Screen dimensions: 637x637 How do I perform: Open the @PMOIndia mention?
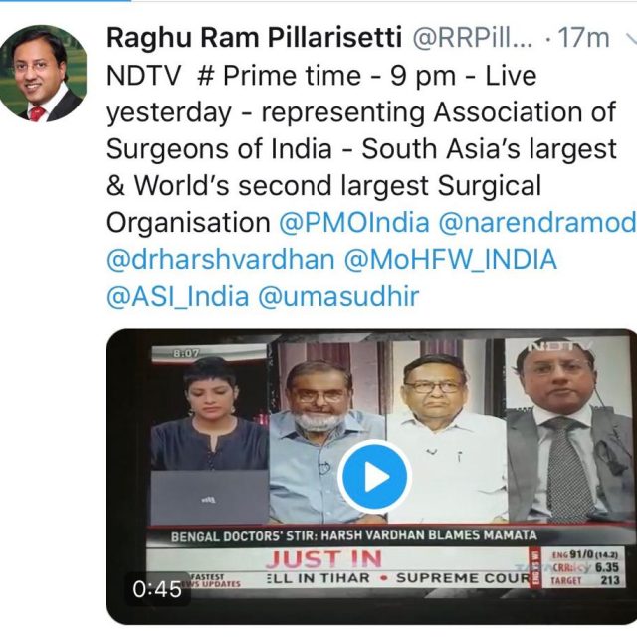(354, 223)
